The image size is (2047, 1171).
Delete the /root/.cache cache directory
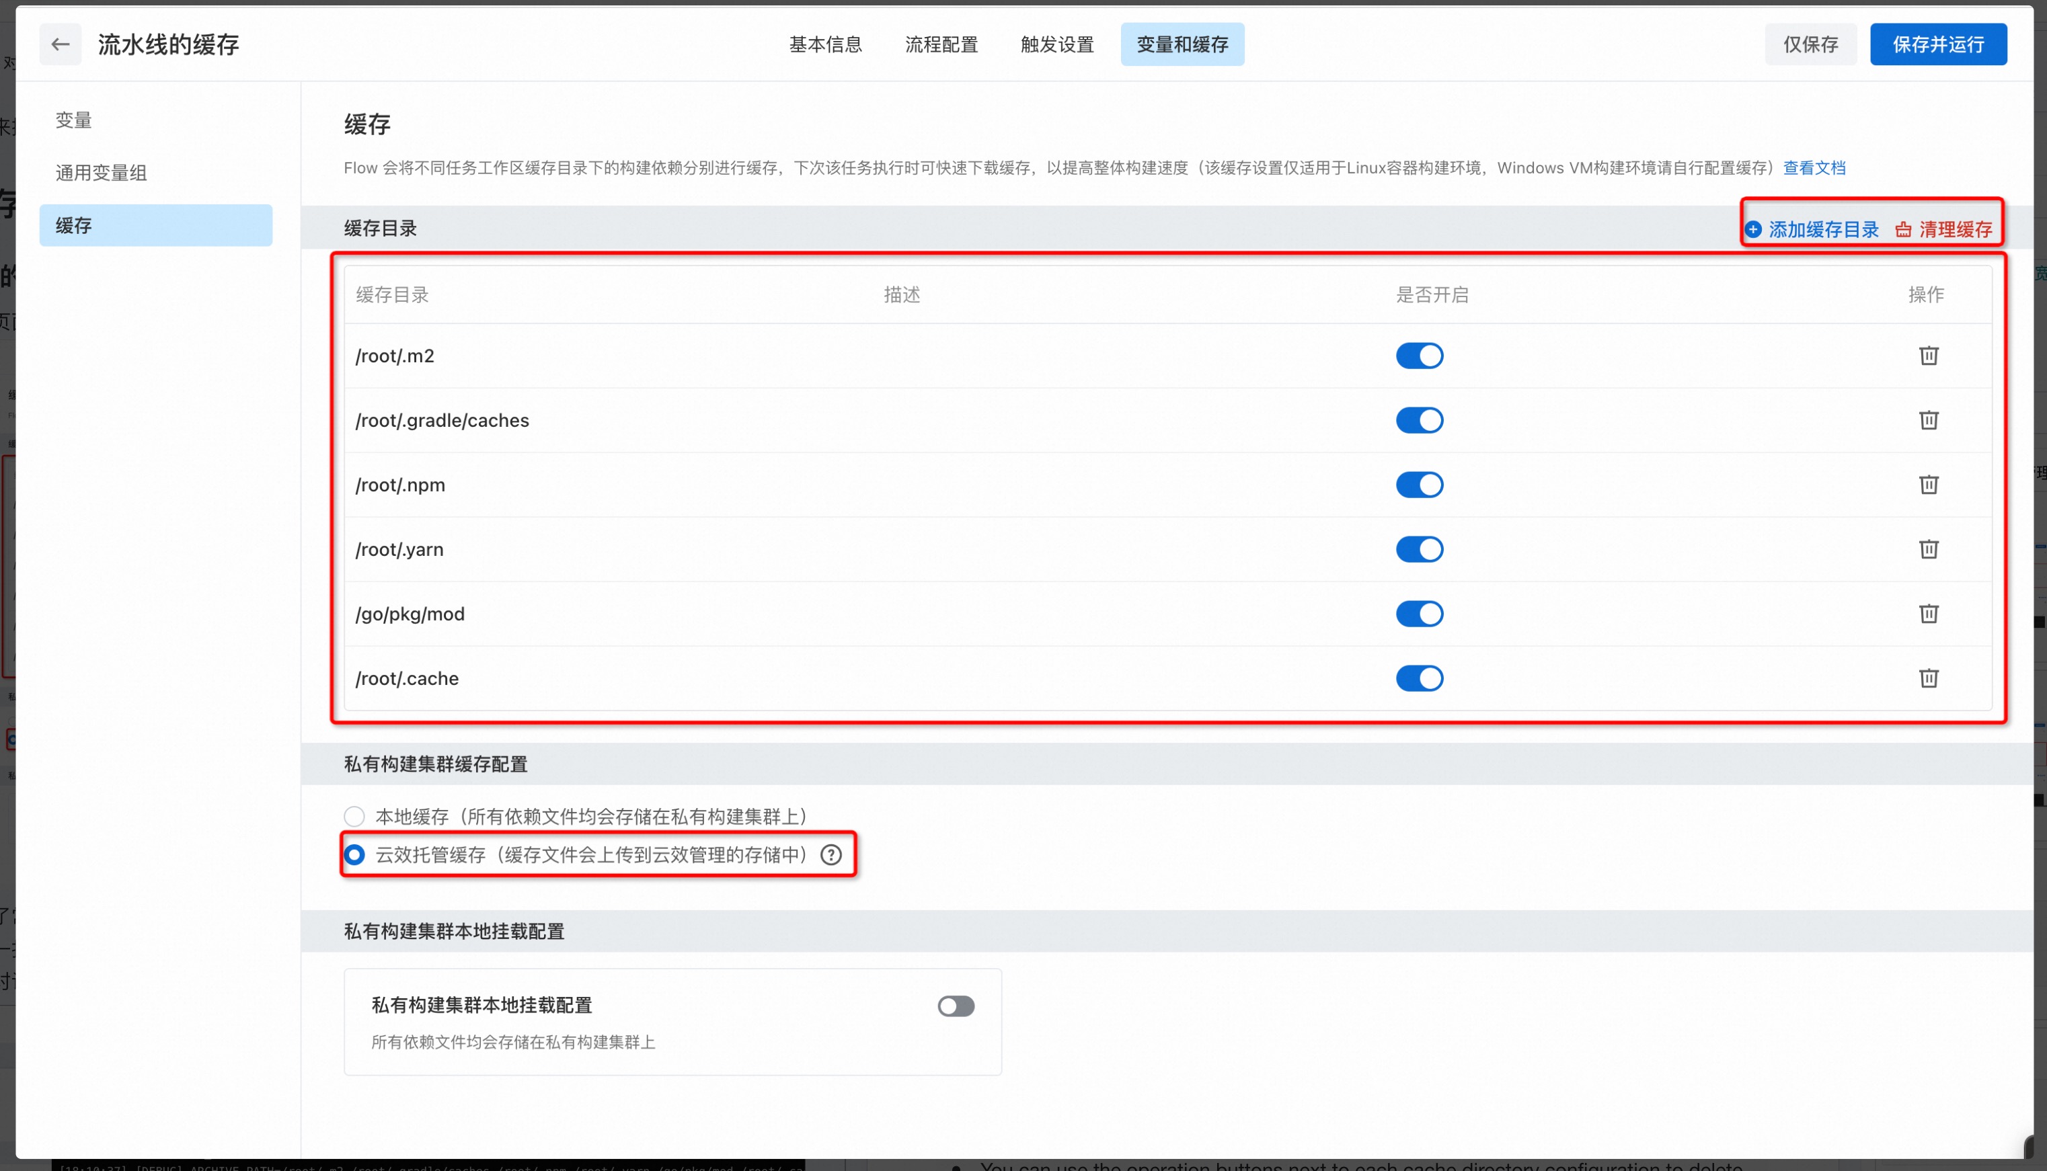coord(1928,678)
